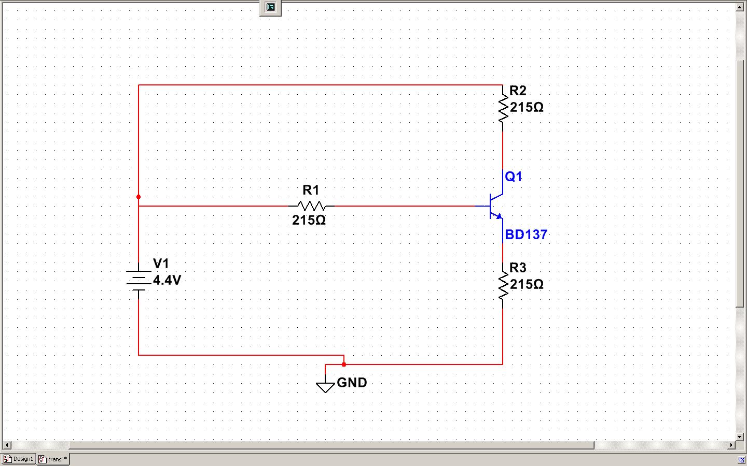Select the 215Ω value beside R3
Screen dimensions: 747x466
pyautogui.click(x=527, y=284)
